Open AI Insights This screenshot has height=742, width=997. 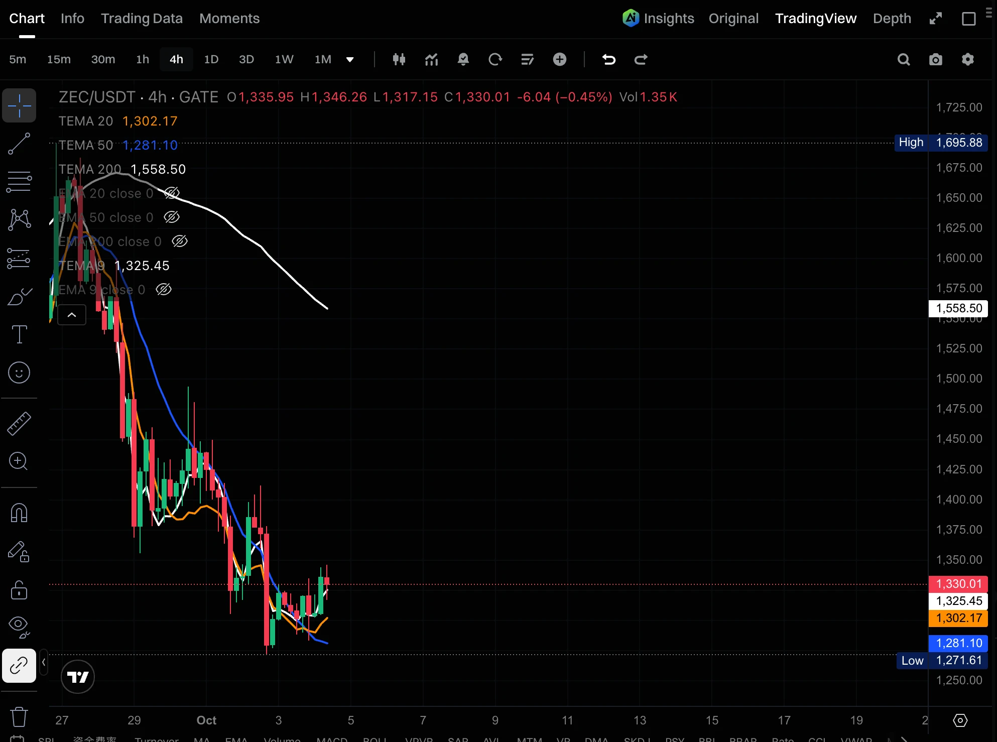tap(658, 19)
